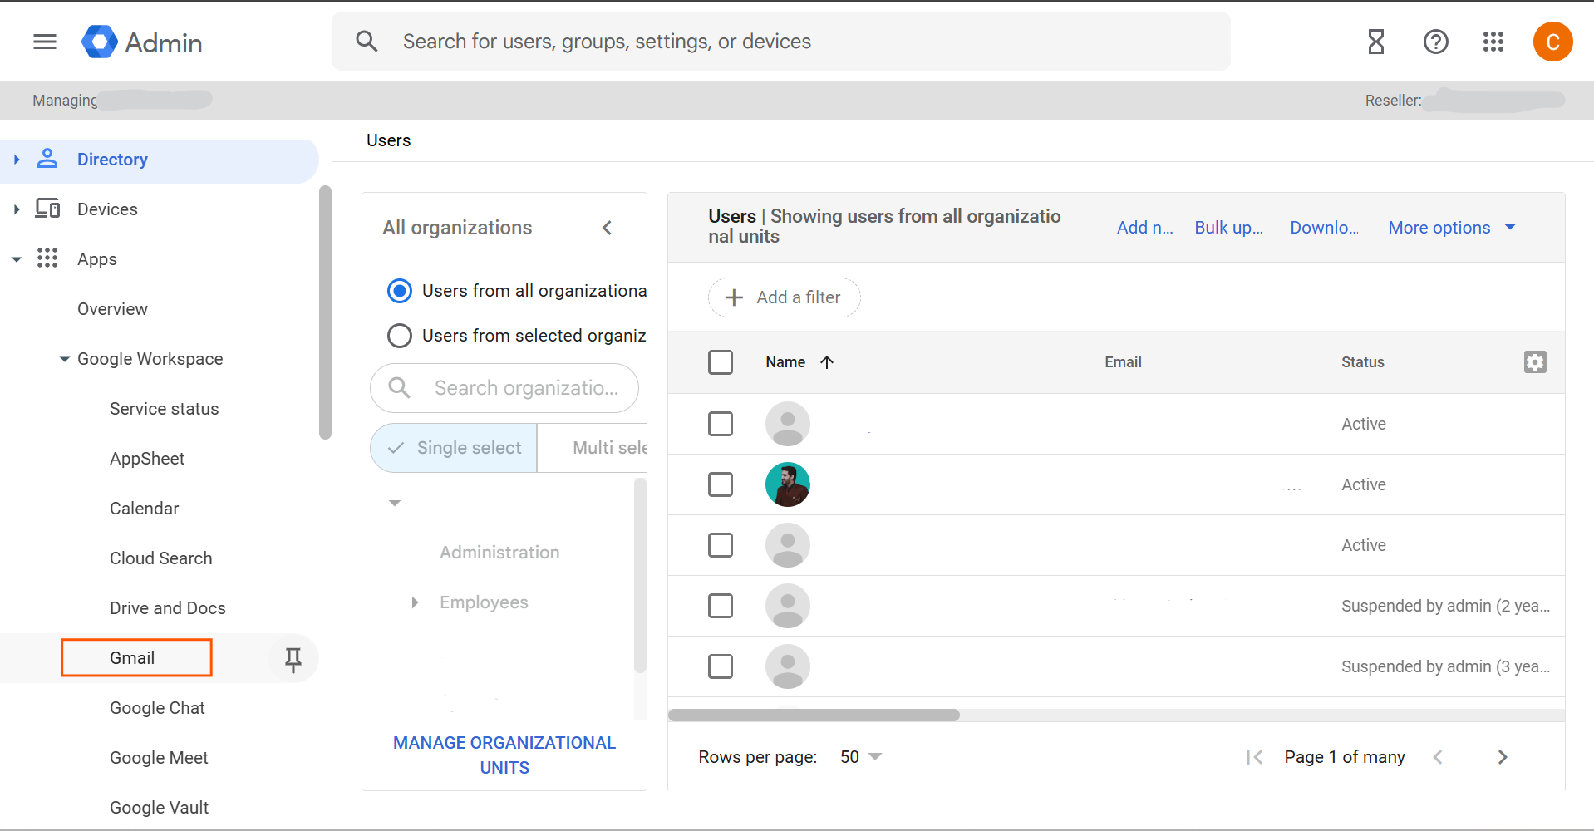Open the Google apps grid launcher
Viewport: 1594px width, 831px height.
pos(1493,42)
